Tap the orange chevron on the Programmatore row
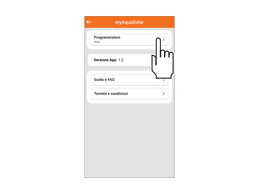Screen dimensions: 259x194 tap(164, 39)
